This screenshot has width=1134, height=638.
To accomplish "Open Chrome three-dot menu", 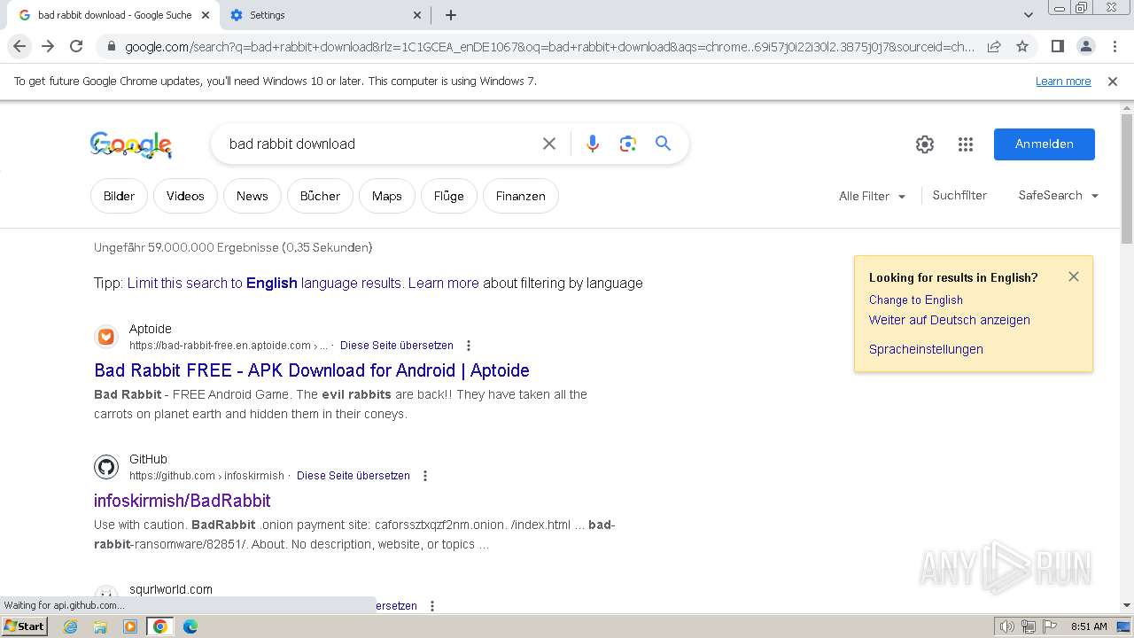I will click(1114, 46).
